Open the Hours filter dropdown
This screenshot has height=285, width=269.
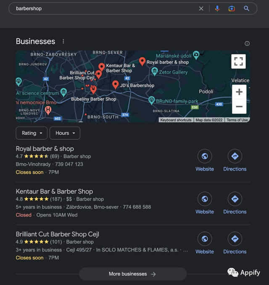[65, 133]
